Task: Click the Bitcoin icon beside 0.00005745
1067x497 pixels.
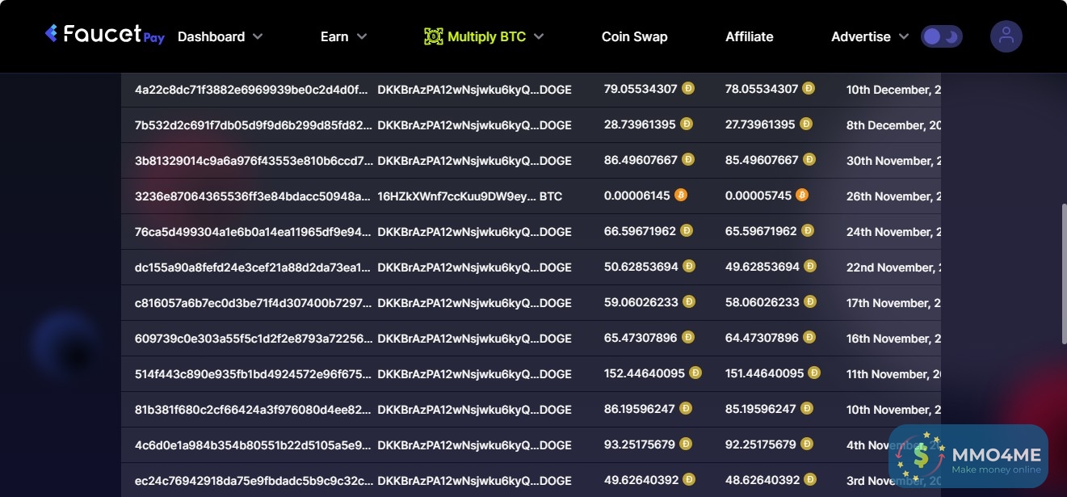Action: (x=801, y=196)
